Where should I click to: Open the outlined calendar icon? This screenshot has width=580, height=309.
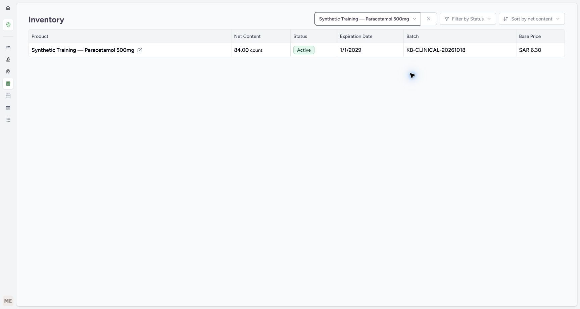click(8, 96)
